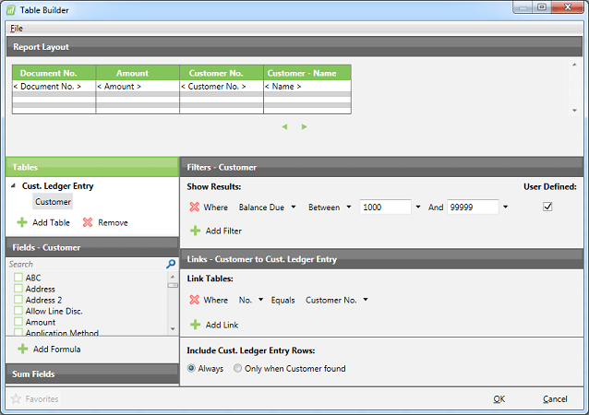589x415 pixels.
Task: Open the dropdown next to 1000 value
Action: click(418, 207)
